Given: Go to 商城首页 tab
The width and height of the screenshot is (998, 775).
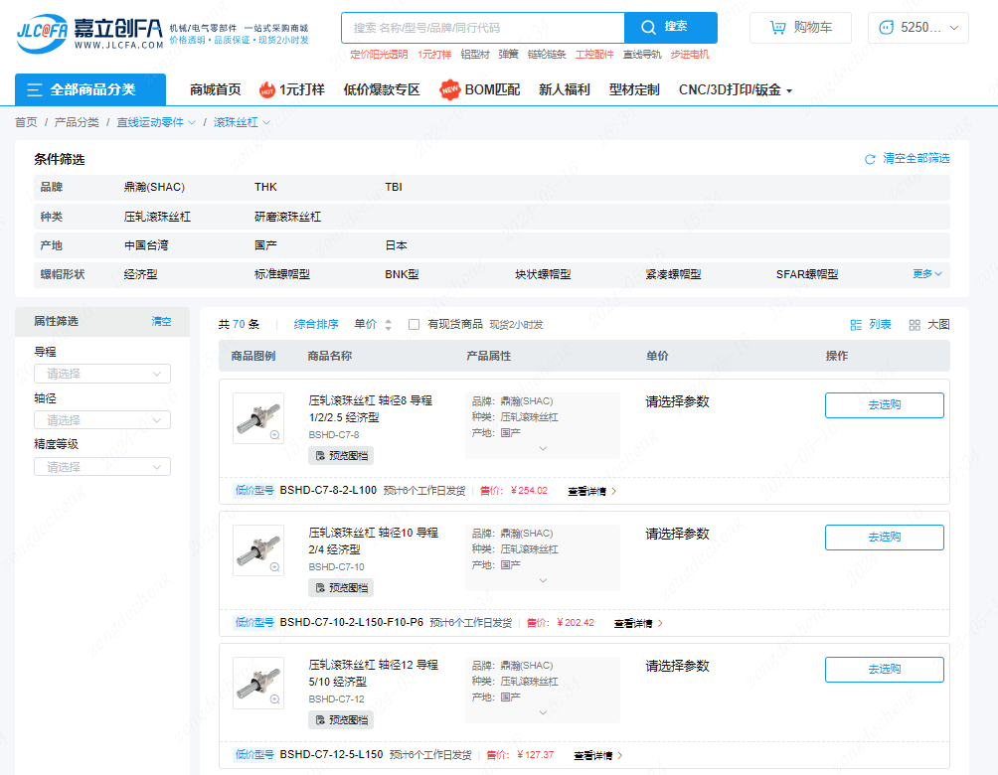Looking at the screenshot, I should [215, 89].
